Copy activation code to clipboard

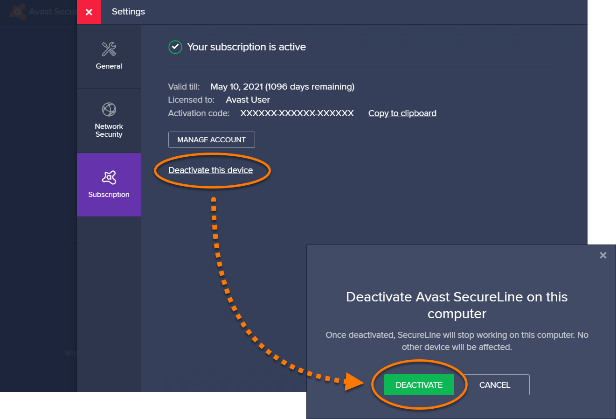(x=402, y=113)
